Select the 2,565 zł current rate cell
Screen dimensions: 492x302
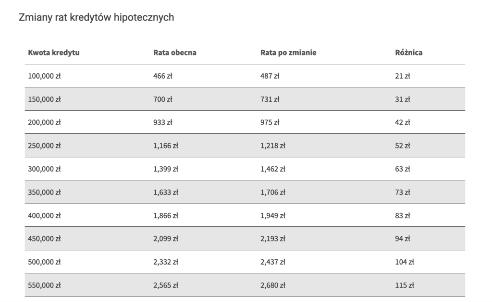(x=166, y=285)
